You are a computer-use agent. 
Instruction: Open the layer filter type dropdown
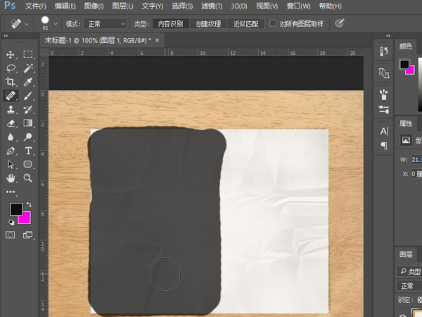409,271
